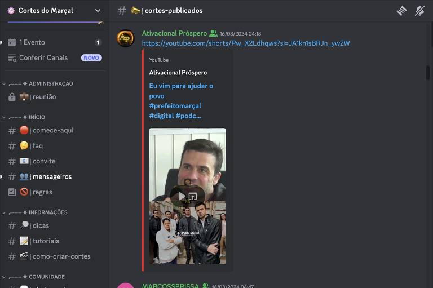The image size is (433, 288).
Task: Click the memo emoji of tutoriais
Action: coord(24,241)
